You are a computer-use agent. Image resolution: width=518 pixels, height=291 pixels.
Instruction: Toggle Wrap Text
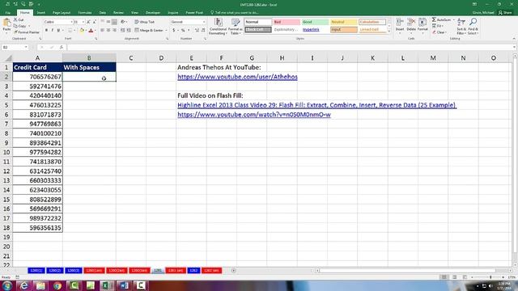point(144,22)
